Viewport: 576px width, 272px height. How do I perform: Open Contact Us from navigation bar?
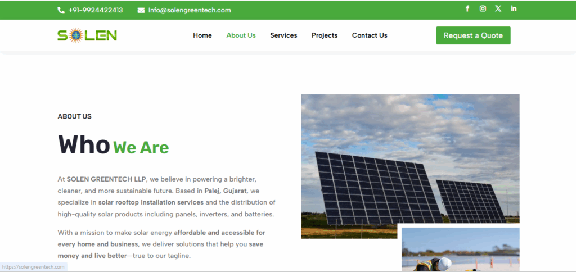(370, 35)
